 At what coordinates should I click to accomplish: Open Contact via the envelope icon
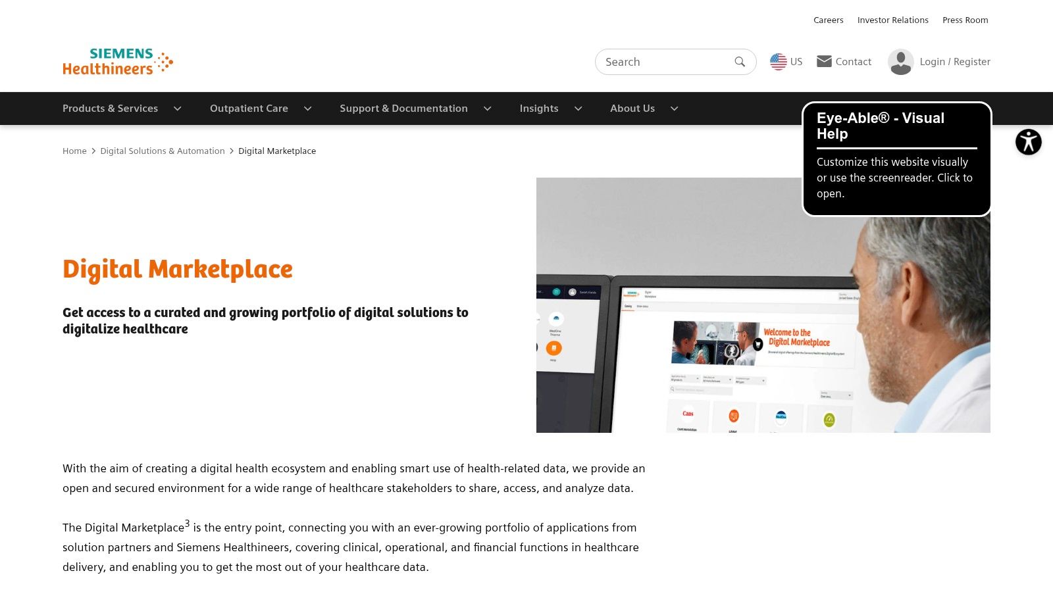pos(824,61)
